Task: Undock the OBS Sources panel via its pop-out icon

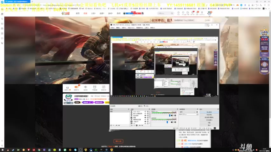Action: coord(149,109)
